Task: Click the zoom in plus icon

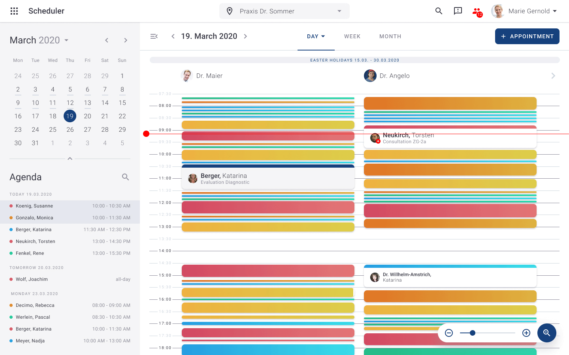Action: tap(526, 333)
